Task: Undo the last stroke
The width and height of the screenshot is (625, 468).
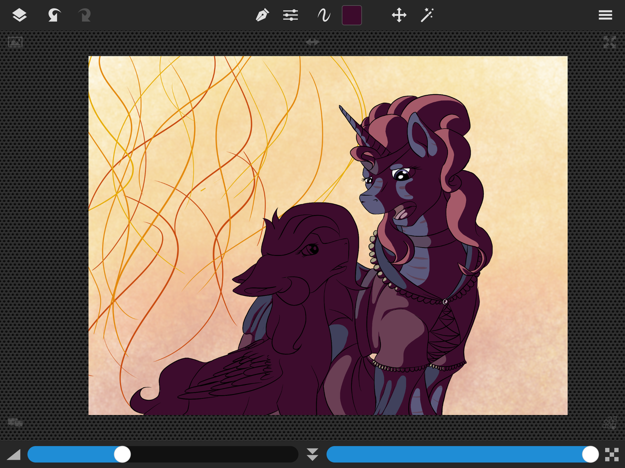Action: pos(54,15)
